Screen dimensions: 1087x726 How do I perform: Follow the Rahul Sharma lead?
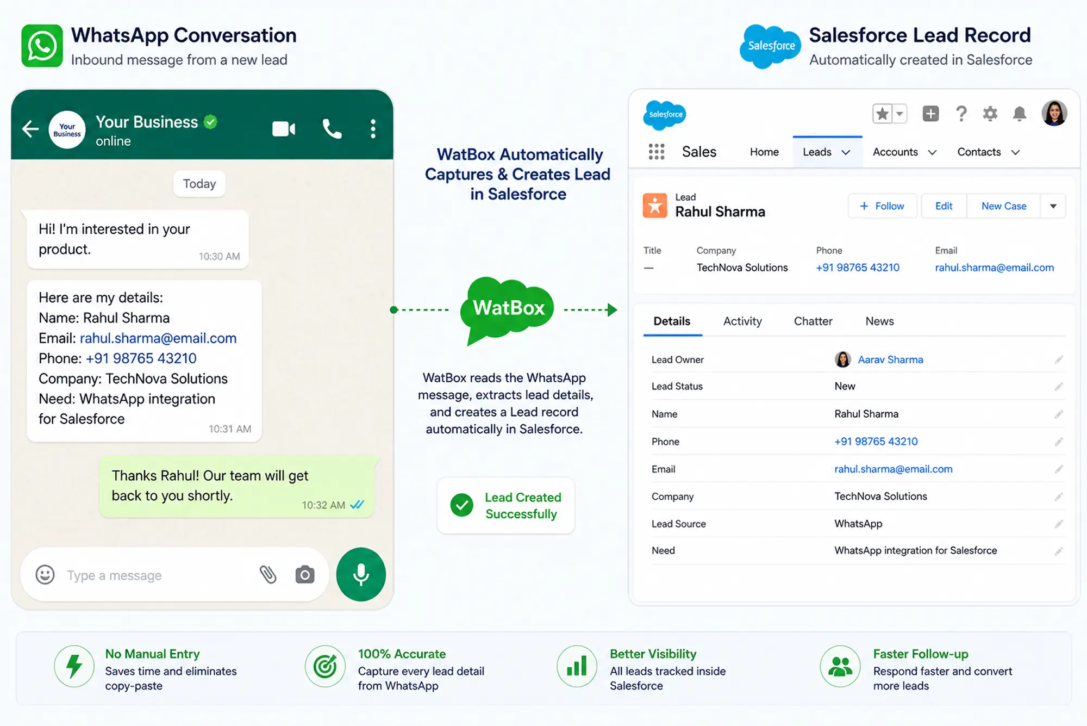click(x=882, y=206)
